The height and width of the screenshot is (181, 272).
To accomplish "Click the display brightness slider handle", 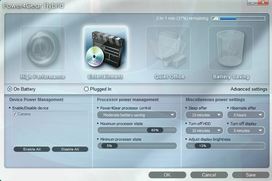I will [x=203, y=146].
